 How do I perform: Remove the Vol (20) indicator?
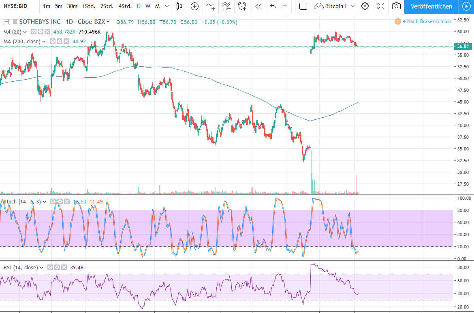(x=47, y=32)
